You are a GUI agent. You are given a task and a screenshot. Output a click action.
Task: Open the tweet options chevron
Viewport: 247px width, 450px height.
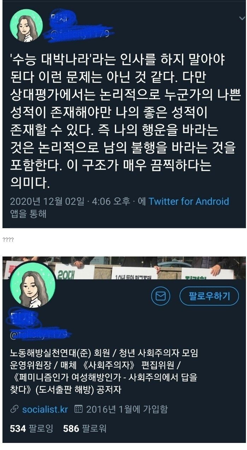tap(241, 18)
